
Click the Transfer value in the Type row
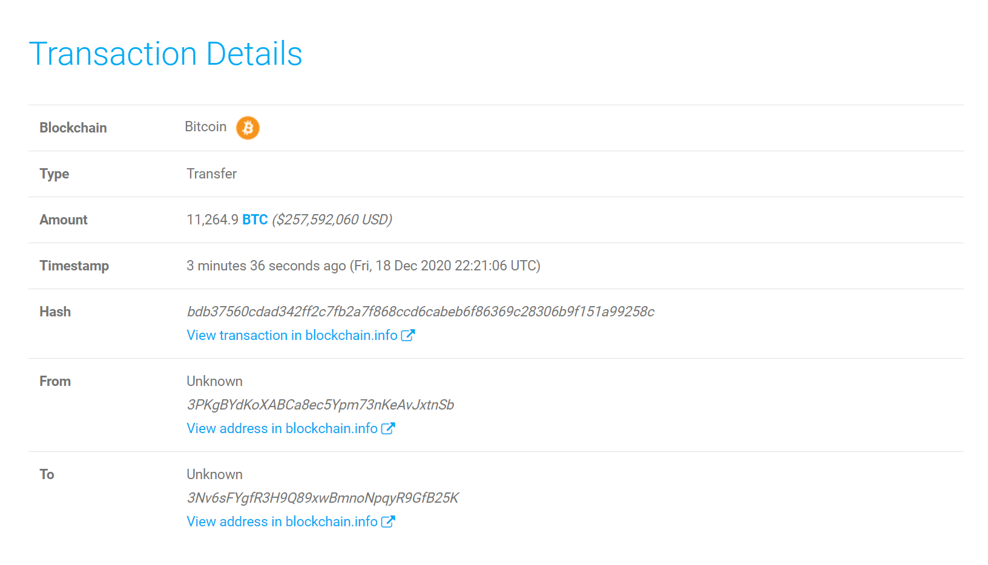[211, 174]
